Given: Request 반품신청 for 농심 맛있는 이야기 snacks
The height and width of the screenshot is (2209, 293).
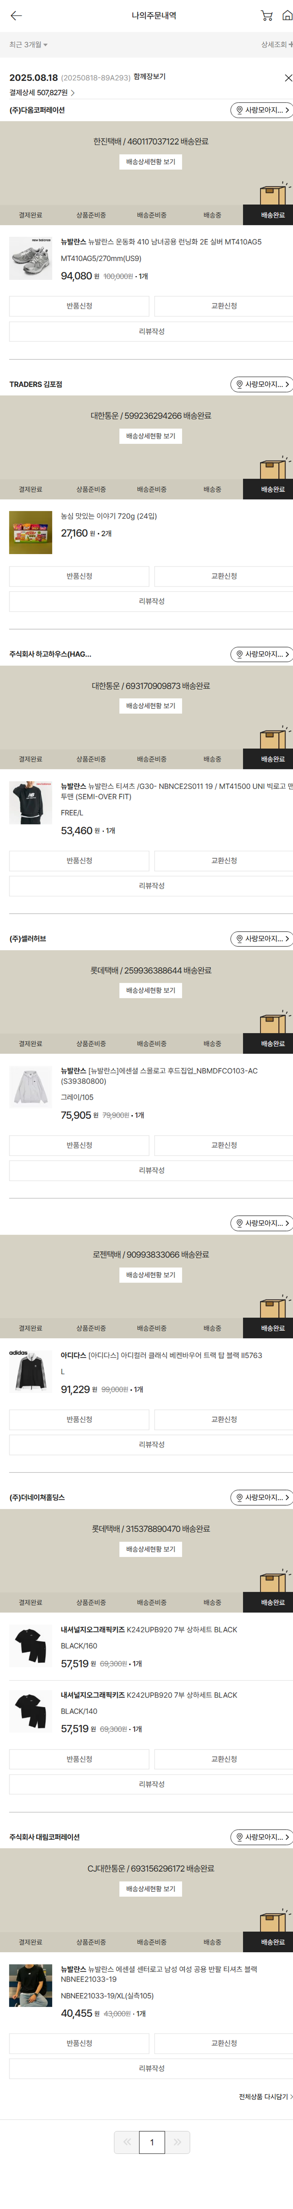Looking at the screenshot, I should [x=80, y=576].
